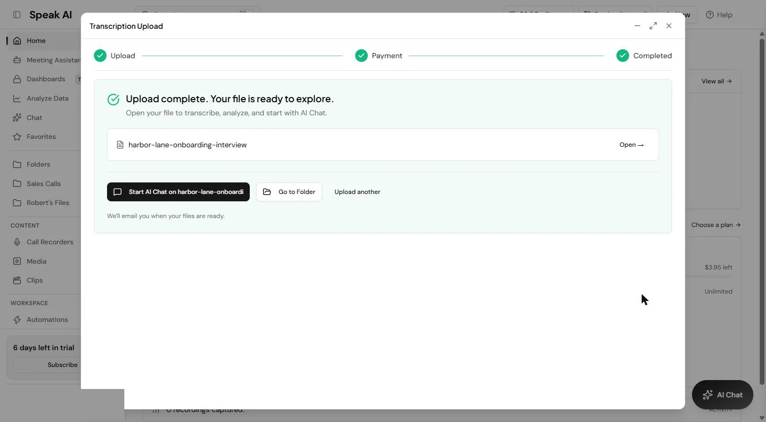Click the green upload complete check icon
The image size is (766, 422).
(113, 100)
